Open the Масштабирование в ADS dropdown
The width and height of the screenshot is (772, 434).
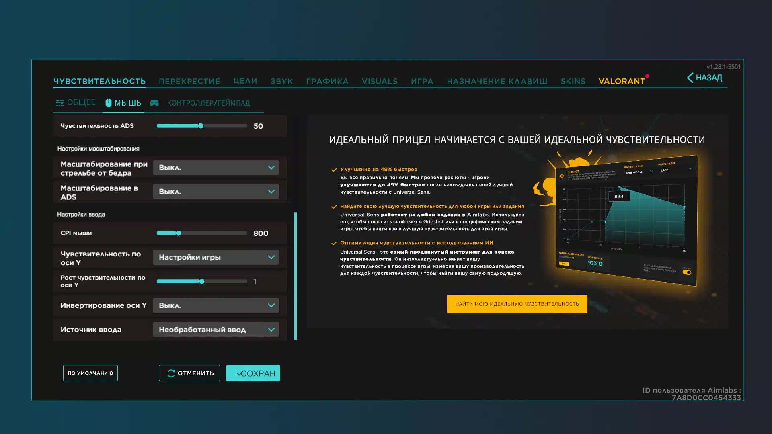pyautogui.click(x=216, y=192)
